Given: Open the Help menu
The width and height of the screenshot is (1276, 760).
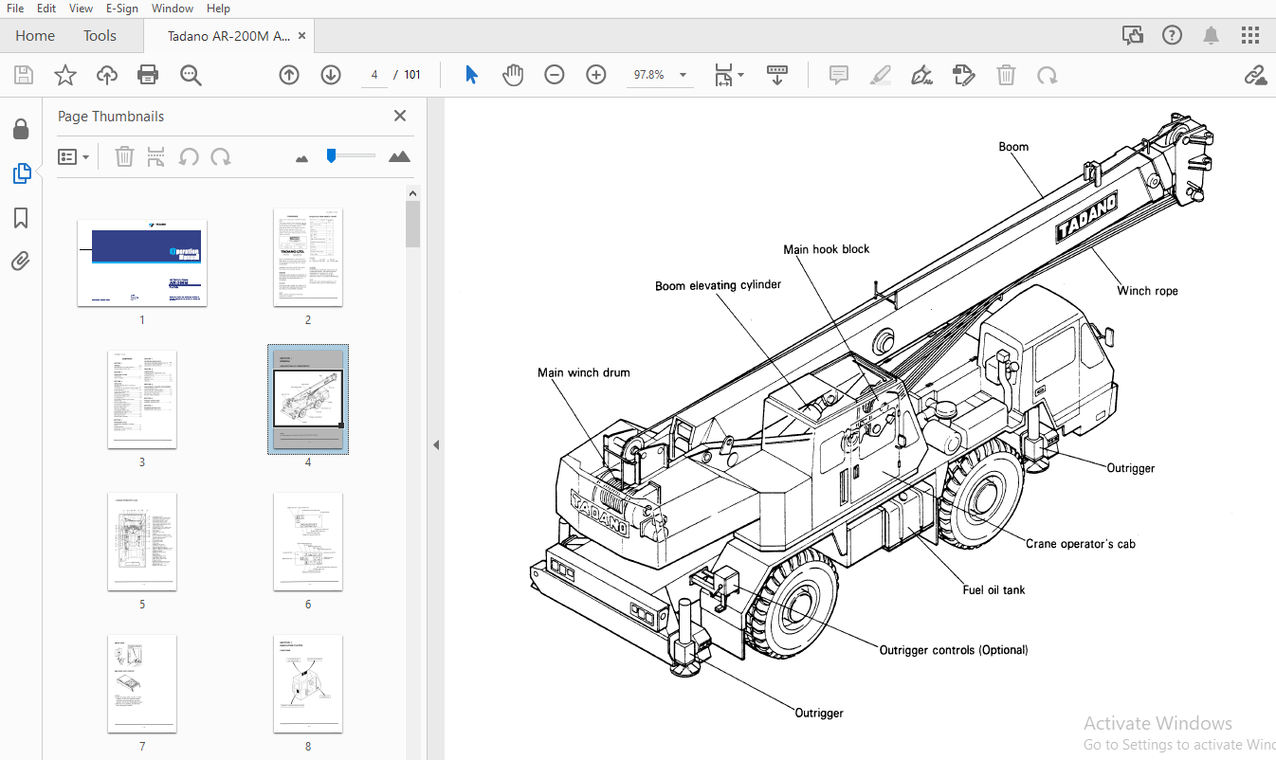Looking at the screenshot, I should tap(218, 9).
